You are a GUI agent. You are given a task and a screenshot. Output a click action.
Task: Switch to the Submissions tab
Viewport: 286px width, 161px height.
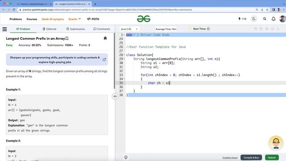pyautogui.click(x=76, y=29)
